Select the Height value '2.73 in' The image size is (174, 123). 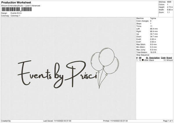point(170,7)
